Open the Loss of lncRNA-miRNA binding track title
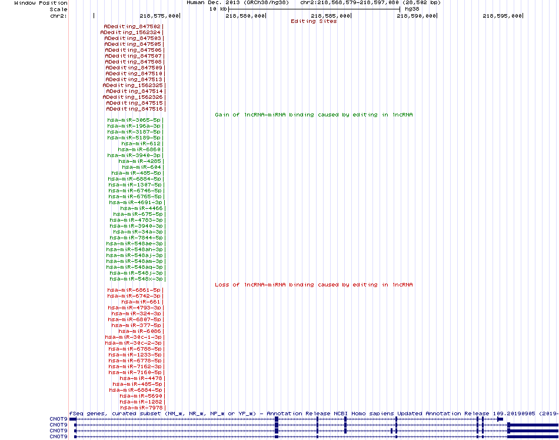The height and width of the screenshot is (440, 559). point(314,285)
